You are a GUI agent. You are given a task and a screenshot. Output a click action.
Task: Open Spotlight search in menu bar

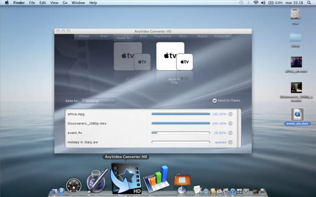[309, 2]
